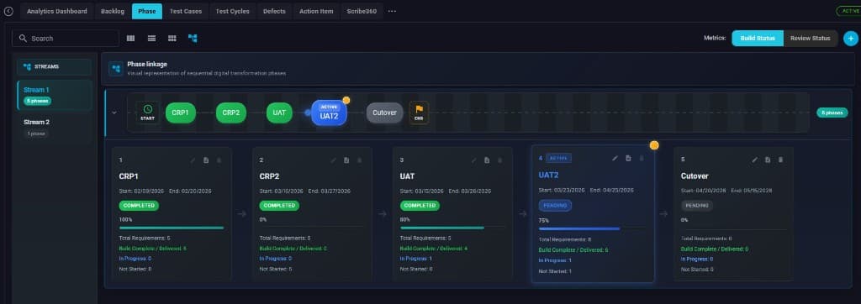Image resolution: width=861 pixels, height=304 pixels.
Task: Switch to the grid tiles view icon
Action: 172,38
